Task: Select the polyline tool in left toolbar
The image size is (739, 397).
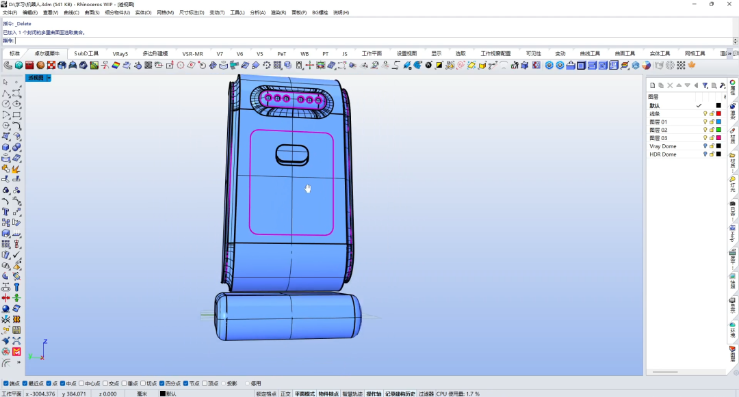Action: pos(5,93)
